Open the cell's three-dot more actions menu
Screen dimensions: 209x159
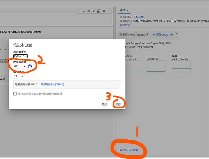coord(109,11)
